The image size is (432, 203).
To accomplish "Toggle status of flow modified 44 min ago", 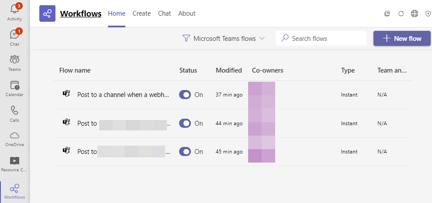I will (185, 123).
